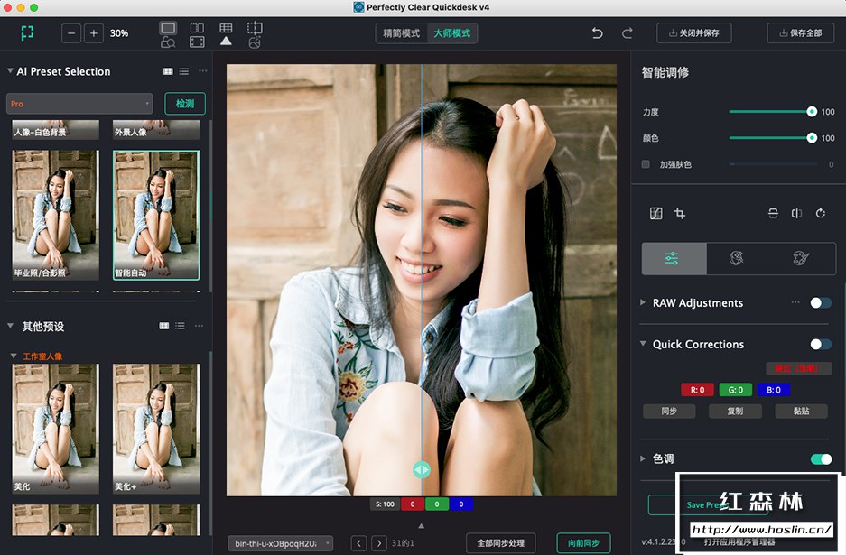The height and width of the screenshot is (555, 846).
Task: Select the 智能自动 preset thumbnail
Action: click(156, 214)
